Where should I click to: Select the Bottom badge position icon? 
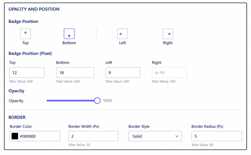[69, 34]
